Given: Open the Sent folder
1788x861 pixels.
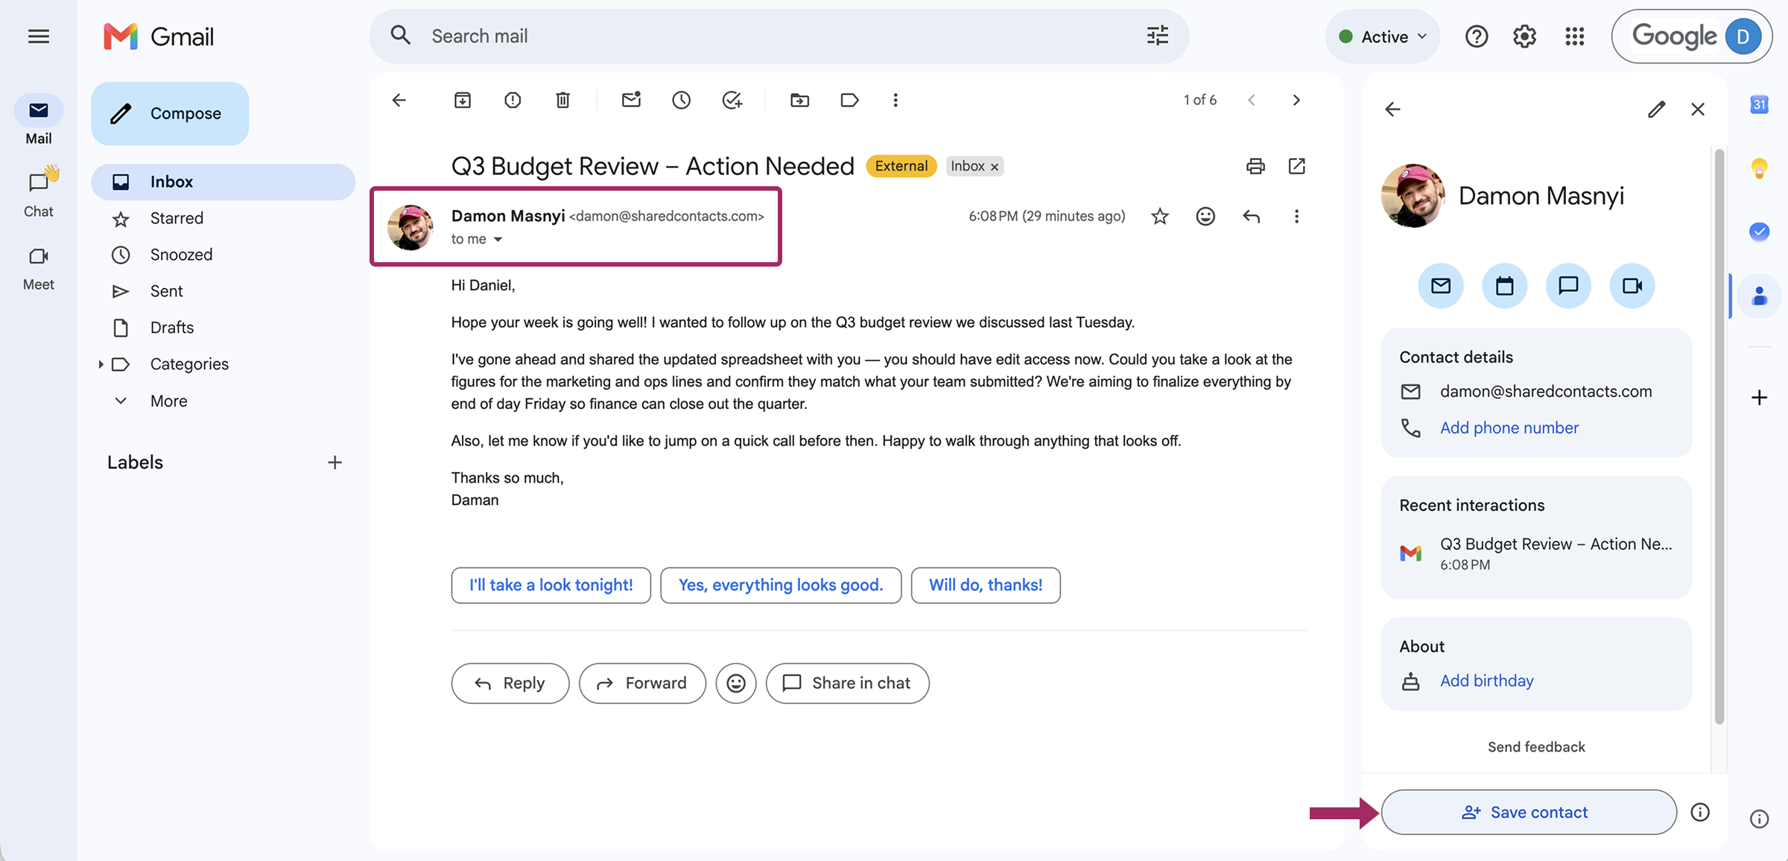Looking at the screenshot, I should click(x=223, y=291).
